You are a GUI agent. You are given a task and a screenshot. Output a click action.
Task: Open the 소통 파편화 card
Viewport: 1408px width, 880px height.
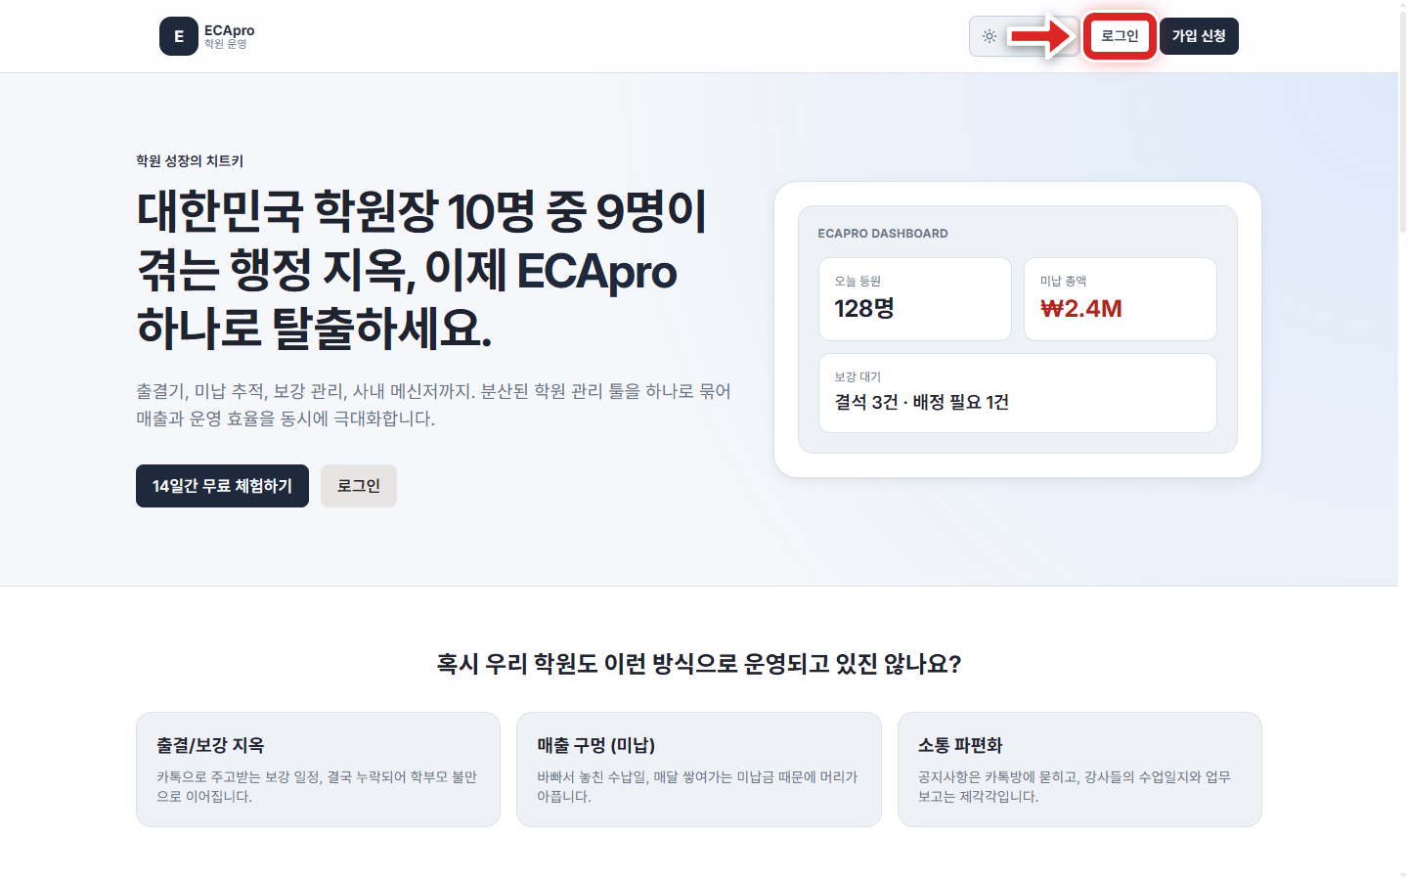(1079, 770)
